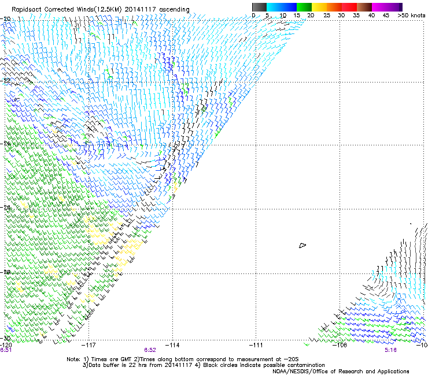
Task: Click the '20141117 ascending' date text in title
Action: click(157, 10)
